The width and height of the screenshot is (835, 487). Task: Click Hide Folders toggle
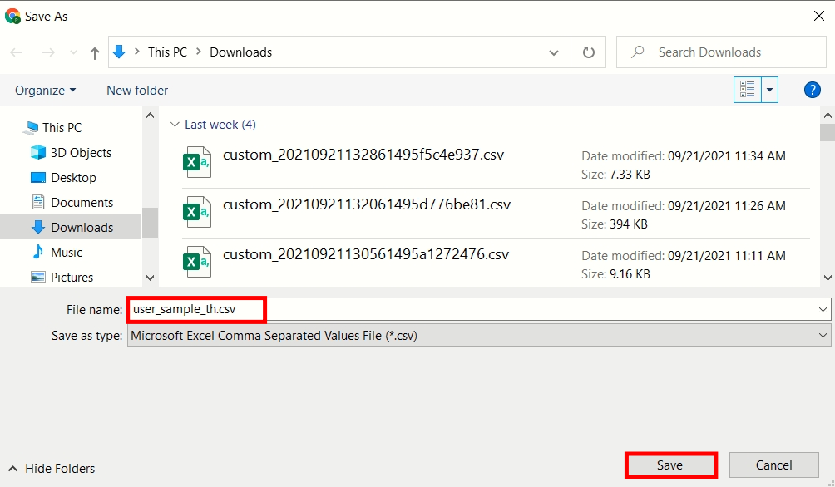[52, 469]
